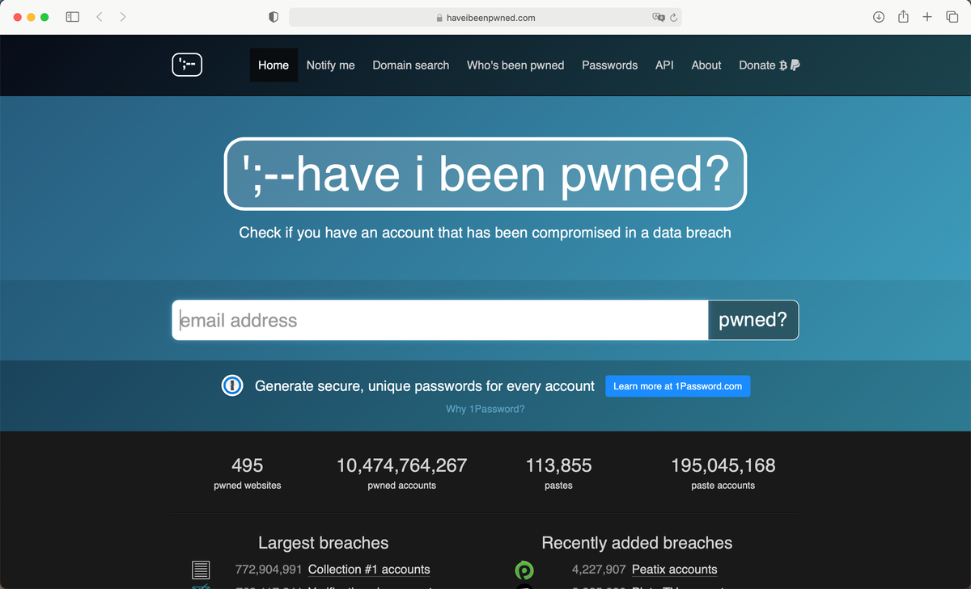Open the Collection #1 accounts link

click(x=369, y=570)
